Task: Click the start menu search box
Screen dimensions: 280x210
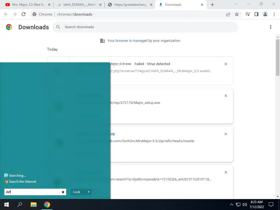Action: (35, 192)
